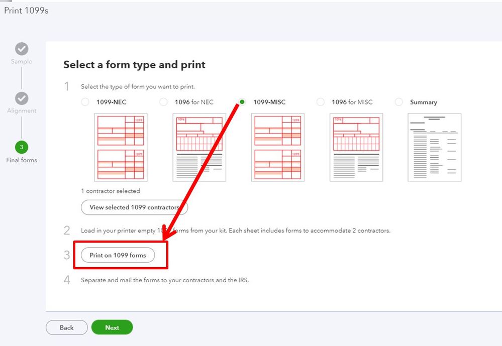Image resolution: width=502 pixels, height=346 pixels.
Task: Click the Final forms step label
Action: tap(22, 160)
